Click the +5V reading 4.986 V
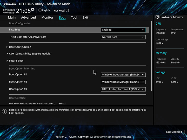Image resolution: width=187 pixels, height=140 pixels. 159,82
